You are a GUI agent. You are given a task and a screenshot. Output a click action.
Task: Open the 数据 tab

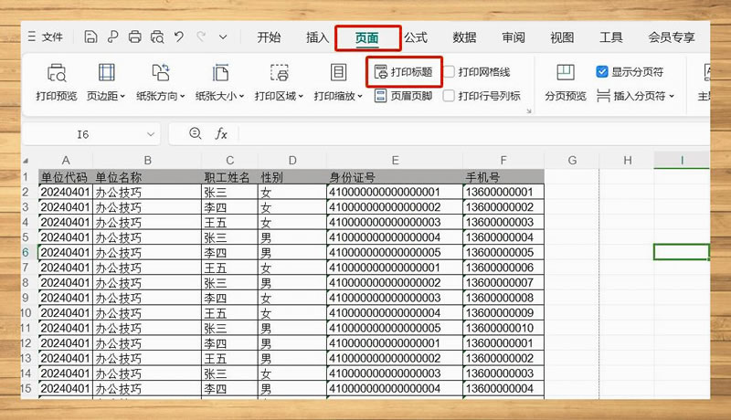[x=464, y=37]
